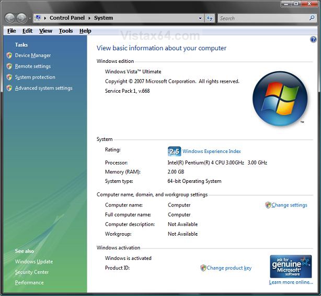The height and width of the screenshot is (296, 321).
Task: Click the 'Windows is activated' text
Action: (128, 258)
